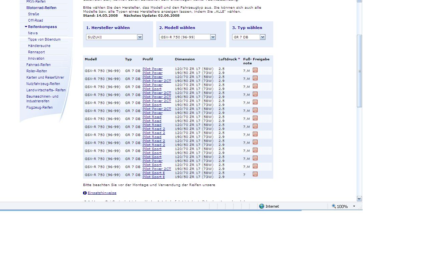Click the Internet zone globe in status bar
Viewport: 427px width, 258px height.
click(262, 206)
